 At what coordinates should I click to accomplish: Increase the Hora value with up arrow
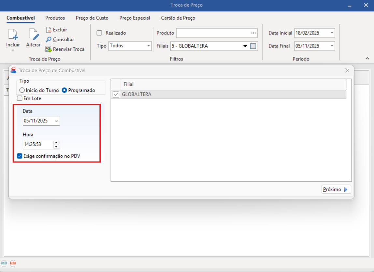[x=56, y=142]
